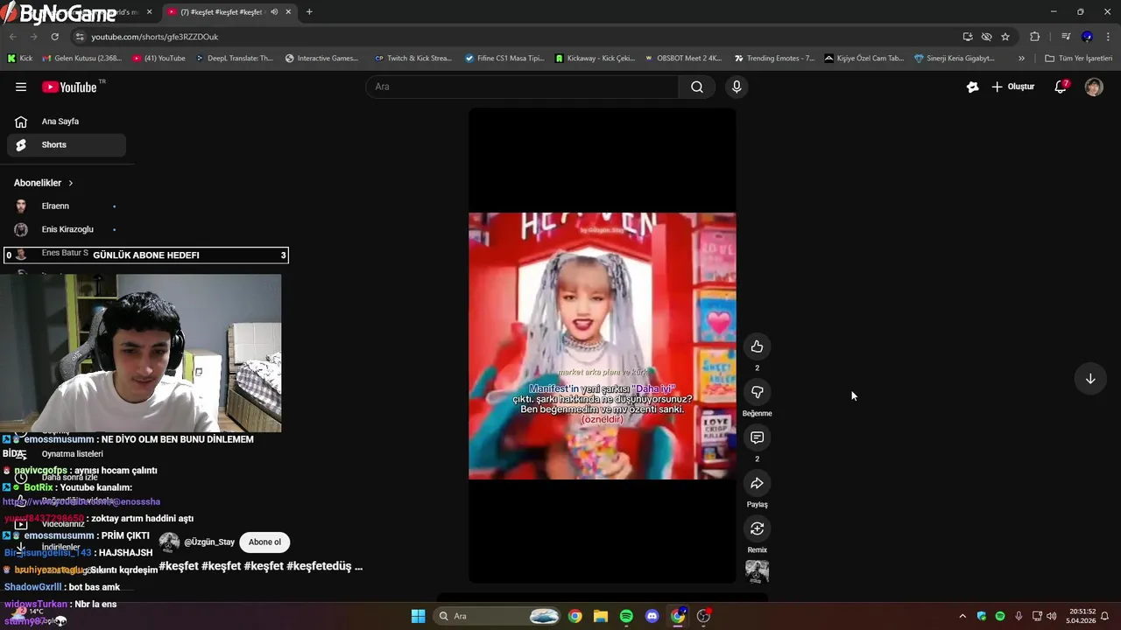Click the #keşfet hashtag description
Viewport: 1121px width, 630px height.
[x=260, y=566]
